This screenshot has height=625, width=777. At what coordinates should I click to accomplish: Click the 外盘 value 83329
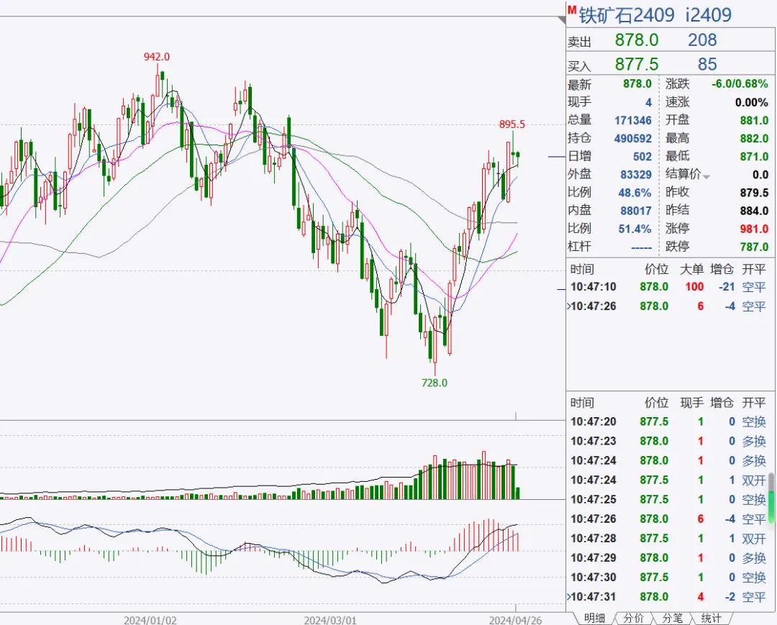[636, 174]
